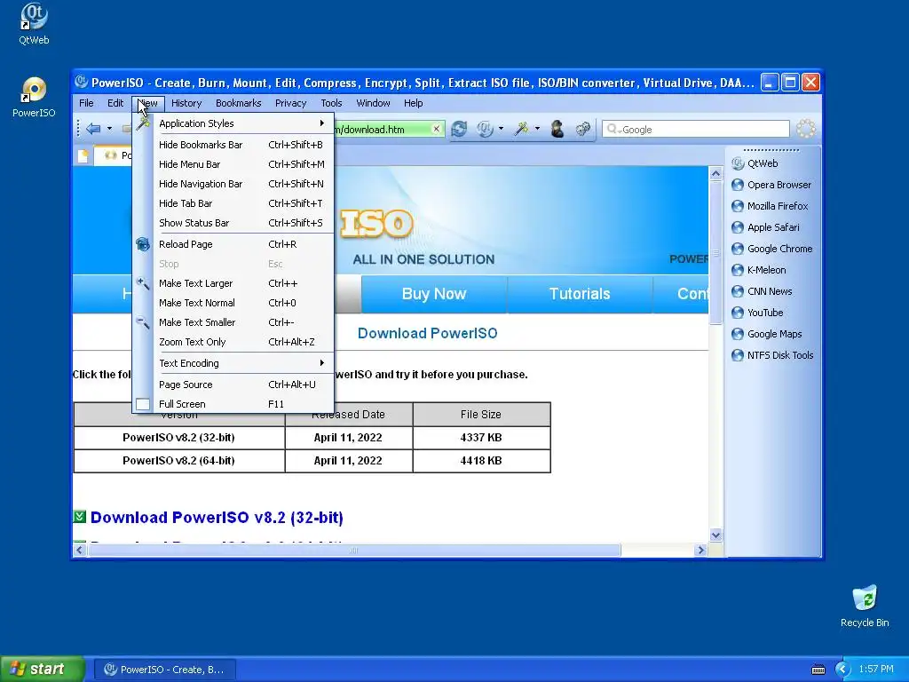The height and width of the screenshot is (682, 909).
Task: Open Google search engine dropdown
Action: click(x=613, y=130)
